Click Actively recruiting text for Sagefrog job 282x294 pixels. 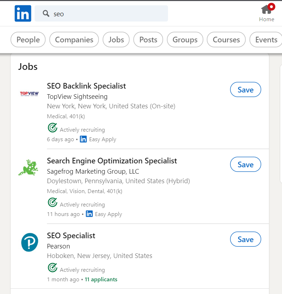[x=82, y=205]
